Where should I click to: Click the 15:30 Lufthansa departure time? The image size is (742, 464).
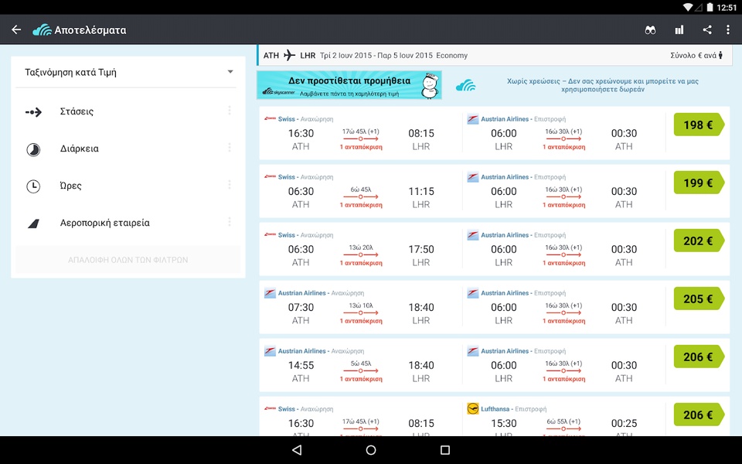[x=503, y=423]
